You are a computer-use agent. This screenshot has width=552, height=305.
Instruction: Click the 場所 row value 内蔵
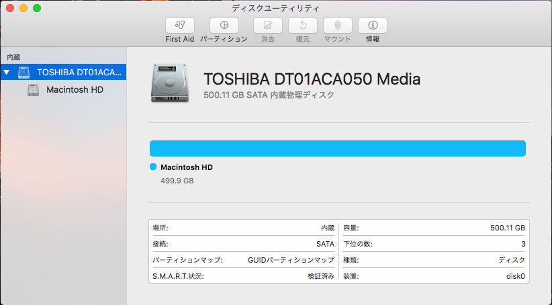coord(328,228)
